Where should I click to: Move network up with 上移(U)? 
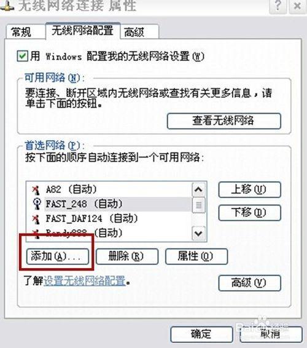(249, 190)
